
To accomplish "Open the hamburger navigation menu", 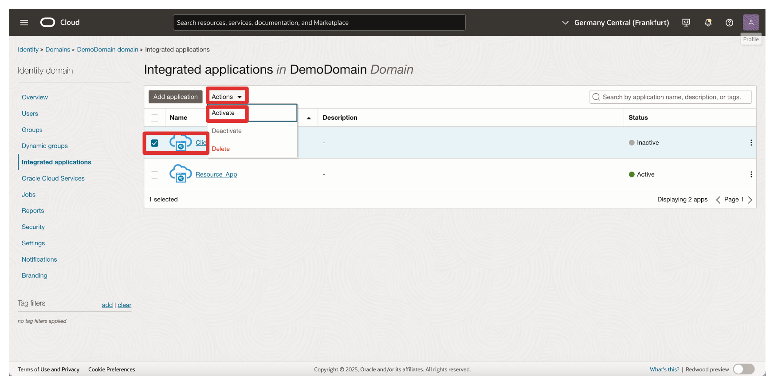I will (24, 23).
